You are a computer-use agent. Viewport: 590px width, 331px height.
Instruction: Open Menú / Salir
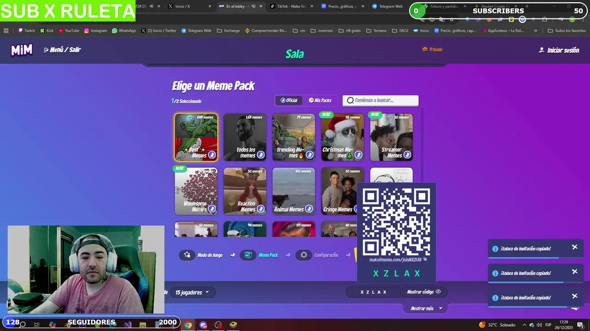coord(62,50)
